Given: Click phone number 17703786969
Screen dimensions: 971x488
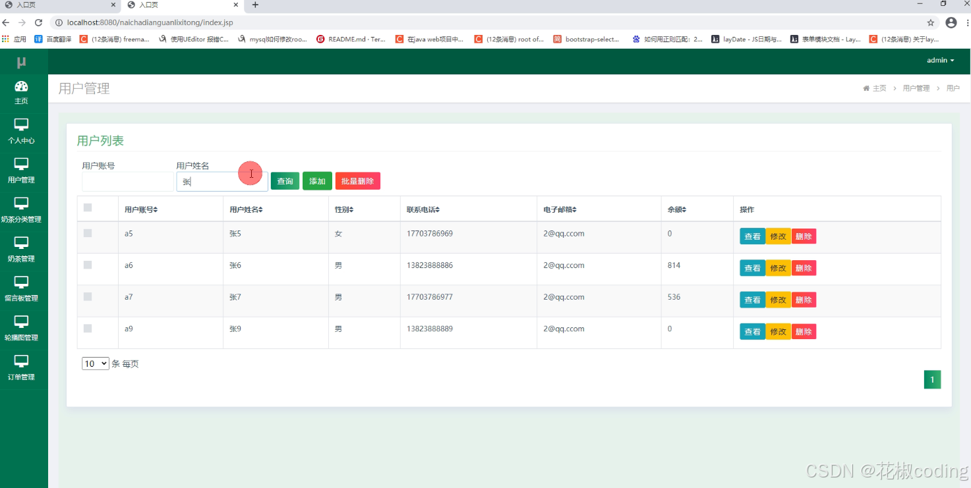Looking at the screenshot, I should point(430,234).
